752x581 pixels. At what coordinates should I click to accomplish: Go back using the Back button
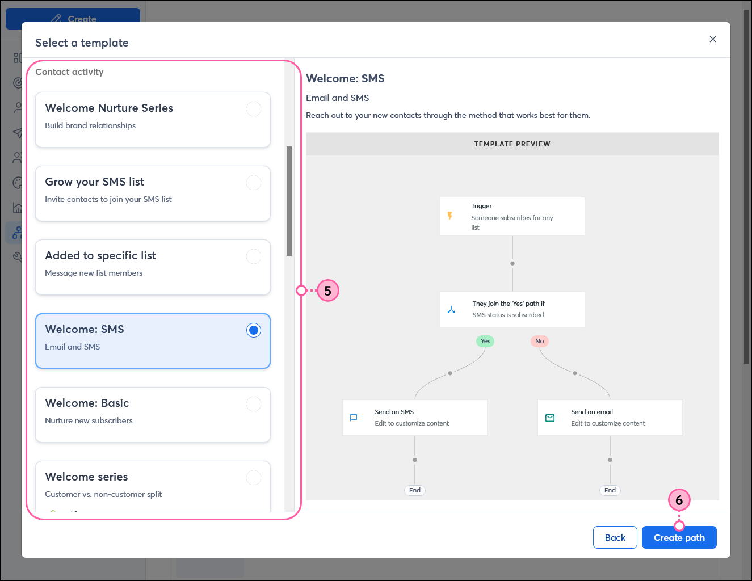click(615, 537)
